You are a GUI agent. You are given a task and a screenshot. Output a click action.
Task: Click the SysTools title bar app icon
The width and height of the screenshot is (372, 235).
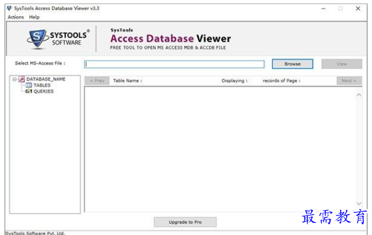(x=9, y=8)
